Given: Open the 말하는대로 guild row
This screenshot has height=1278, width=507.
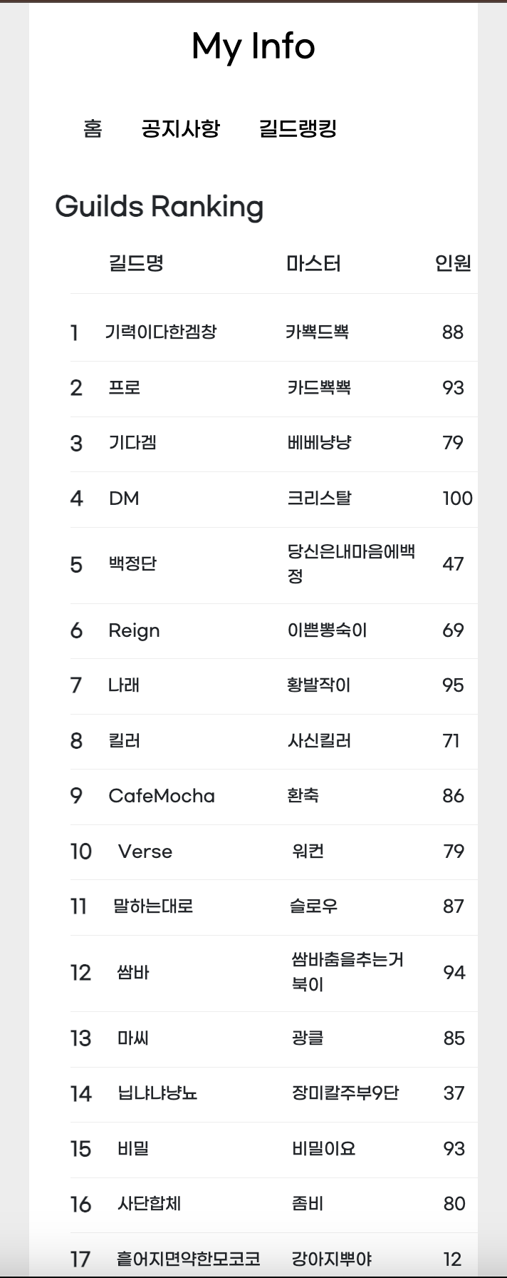Looking at the screenshot, I should pyautogui.click(x=153, y=906).
